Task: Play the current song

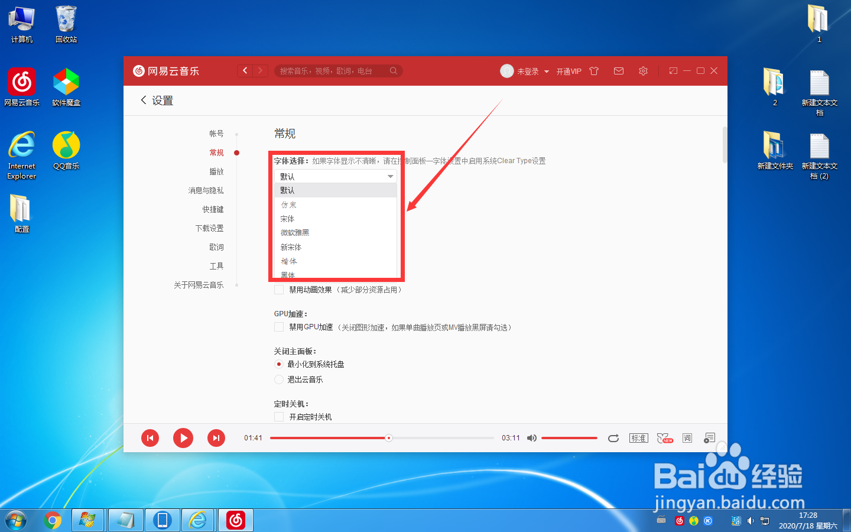Action: coord(183,438)
